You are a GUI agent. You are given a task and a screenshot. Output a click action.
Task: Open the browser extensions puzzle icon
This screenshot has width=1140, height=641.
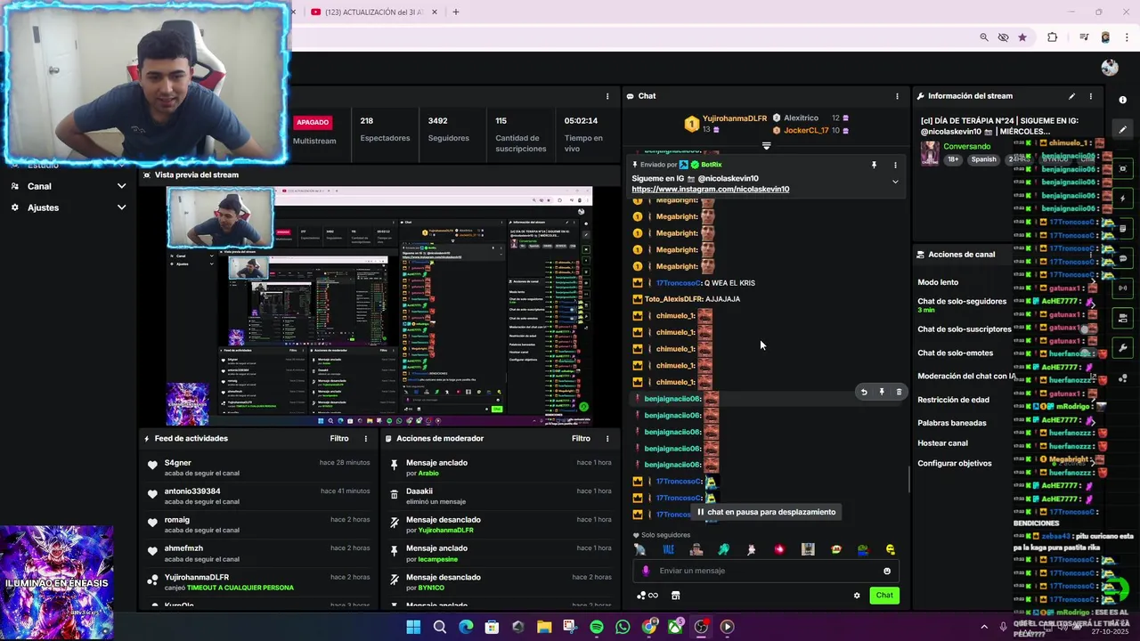coord(1052,37)
